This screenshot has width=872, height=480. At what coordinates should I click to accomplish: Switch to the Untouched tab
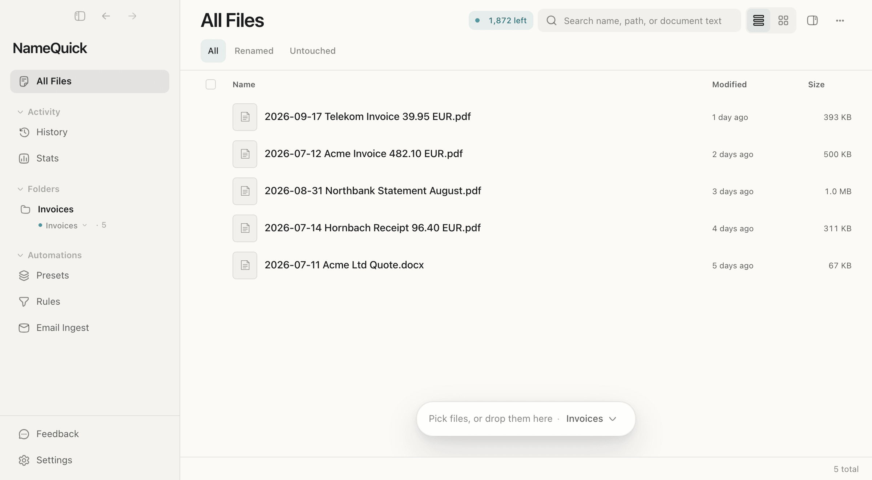coord(312,51)
